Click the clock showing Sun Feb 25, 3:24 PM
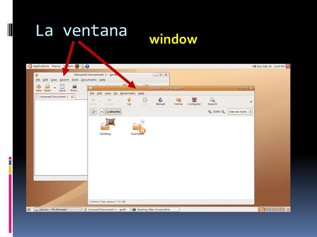The width and height of the screenshot is (317, 237). (x=271, y=66)
